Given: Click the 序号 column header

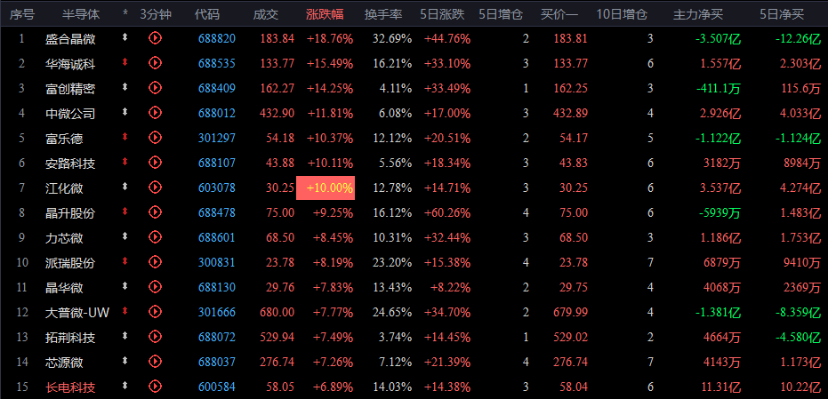Looking at the screenshot, I should coord(21,14).
